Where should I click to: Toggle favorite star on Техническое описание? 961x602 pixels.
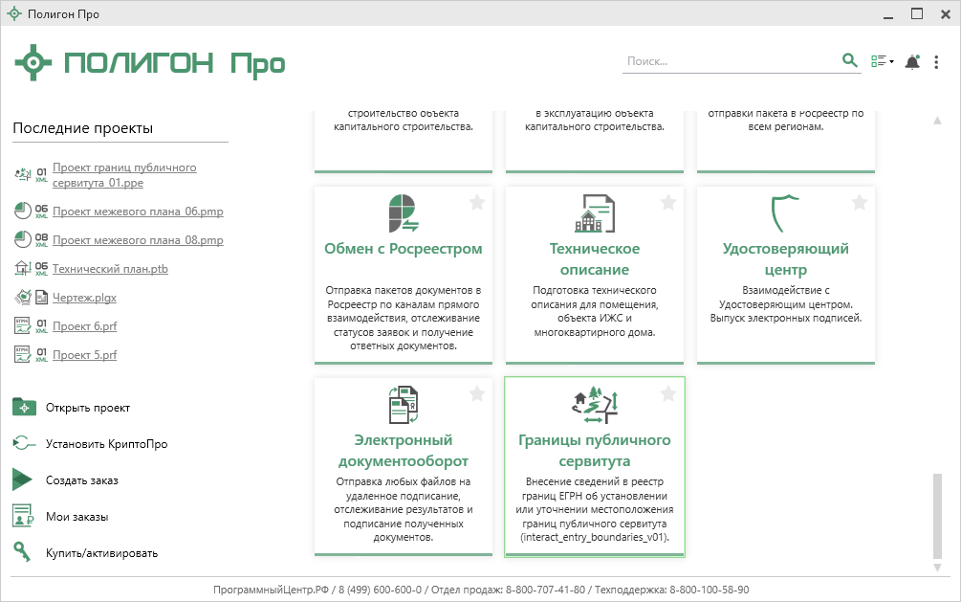[668, 202]
